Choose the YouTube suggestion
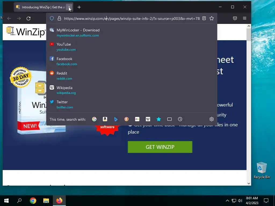This screenshot has width=275, height=206. click(x=132, y=47)
